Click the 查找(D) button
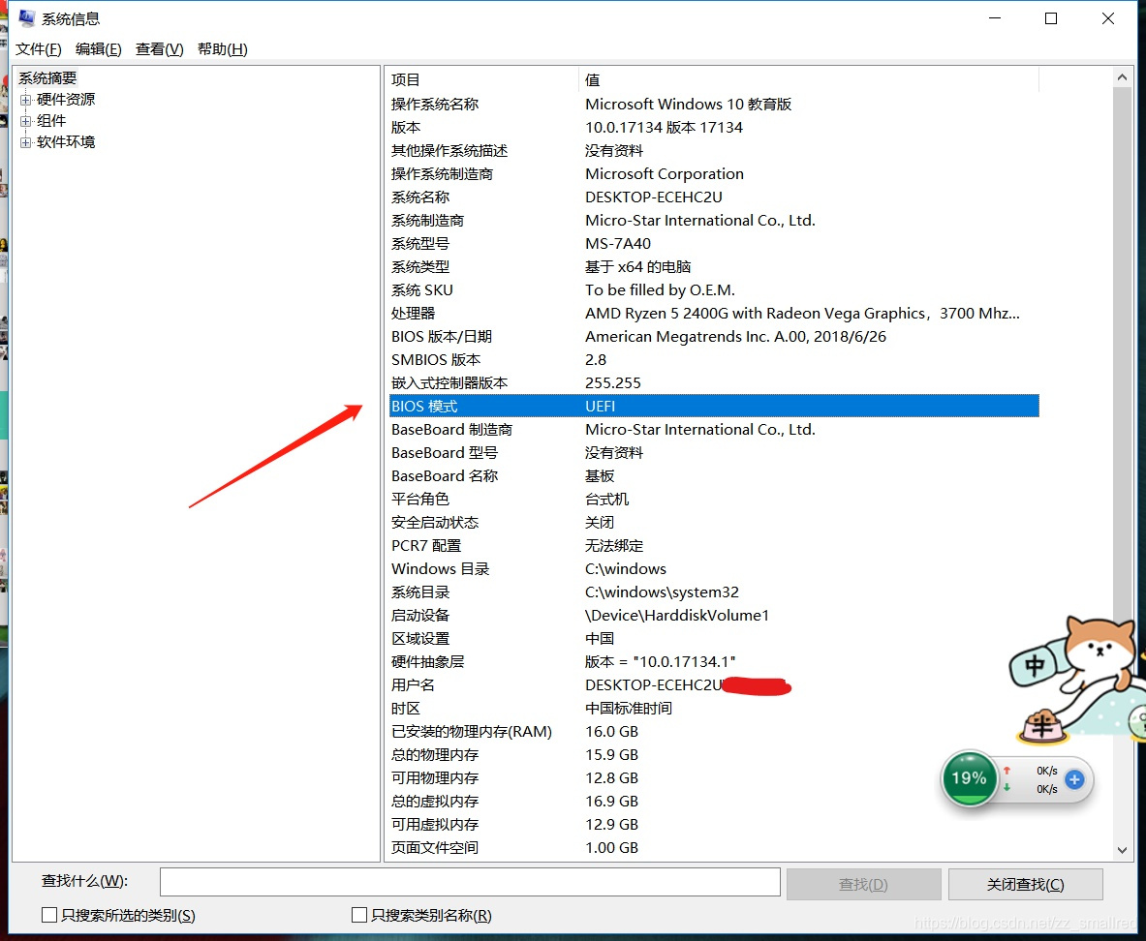 (863, 884)
